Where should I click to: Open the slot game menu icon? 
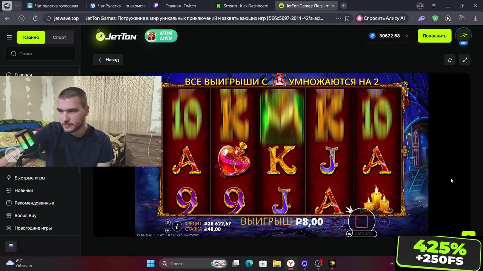coord(168,222)
